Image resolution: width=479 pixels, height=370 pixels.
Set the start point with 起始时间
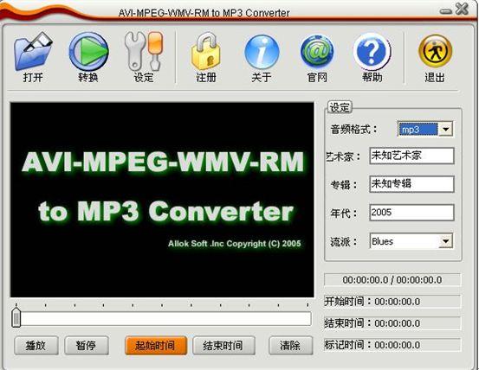(156, 345)
